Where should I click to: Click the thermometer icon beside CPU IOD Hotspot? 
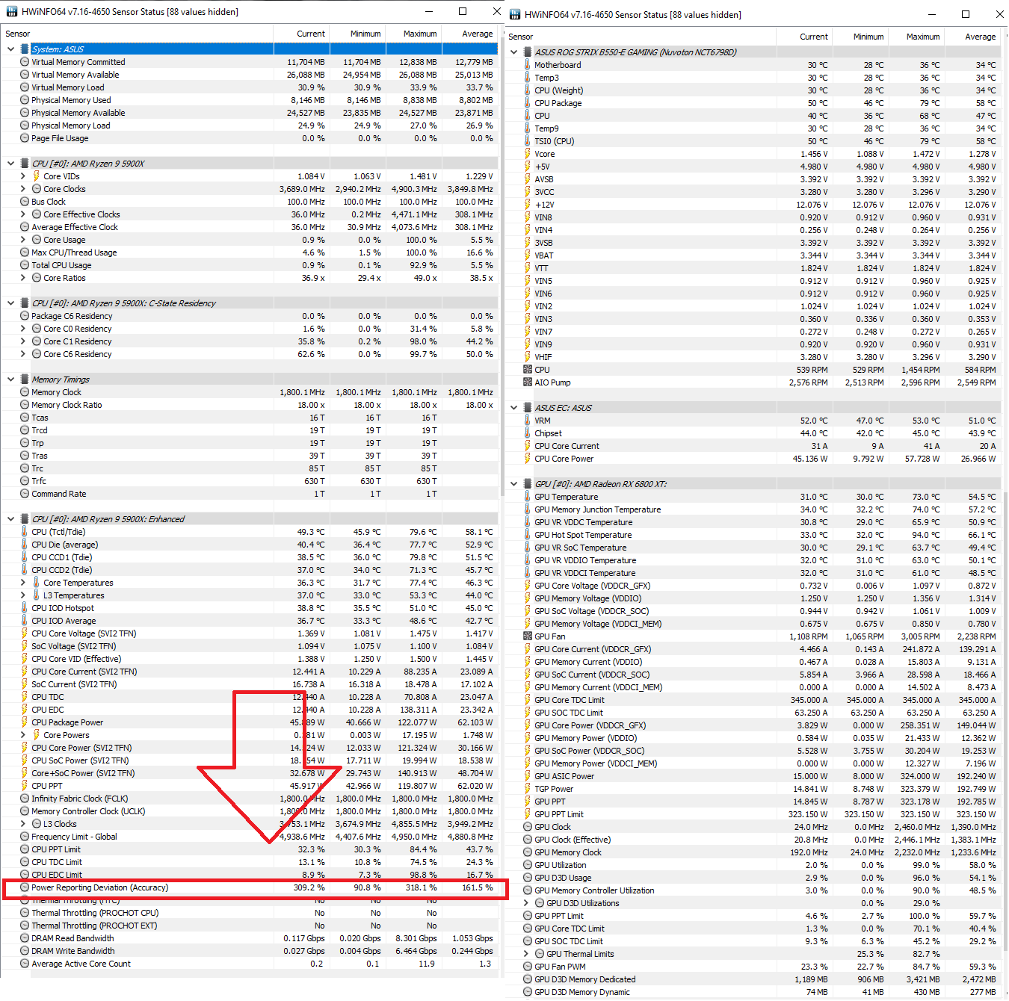pos(25,608)
